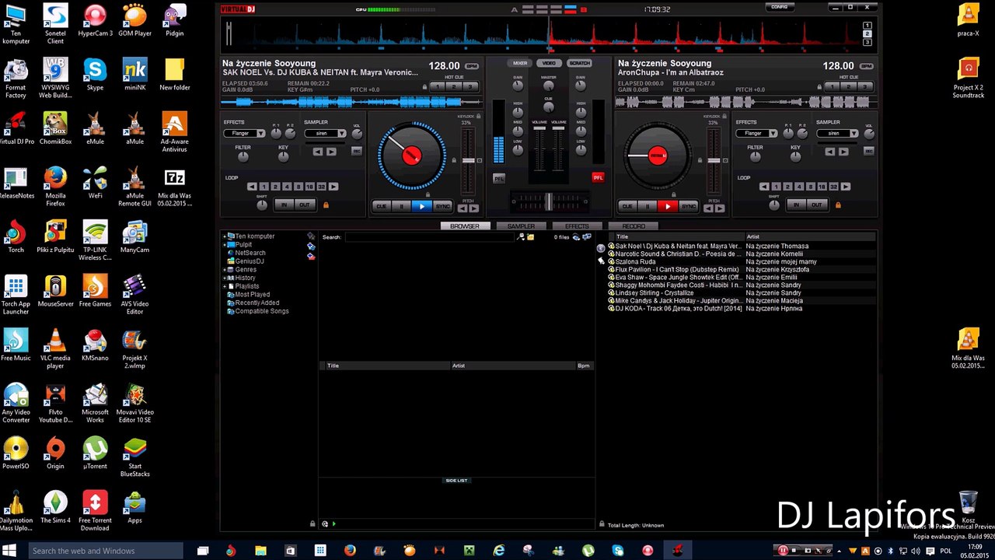The image size is (995, 560).
Task: Click the crossfader slider
Action: [x=548, y=201]
